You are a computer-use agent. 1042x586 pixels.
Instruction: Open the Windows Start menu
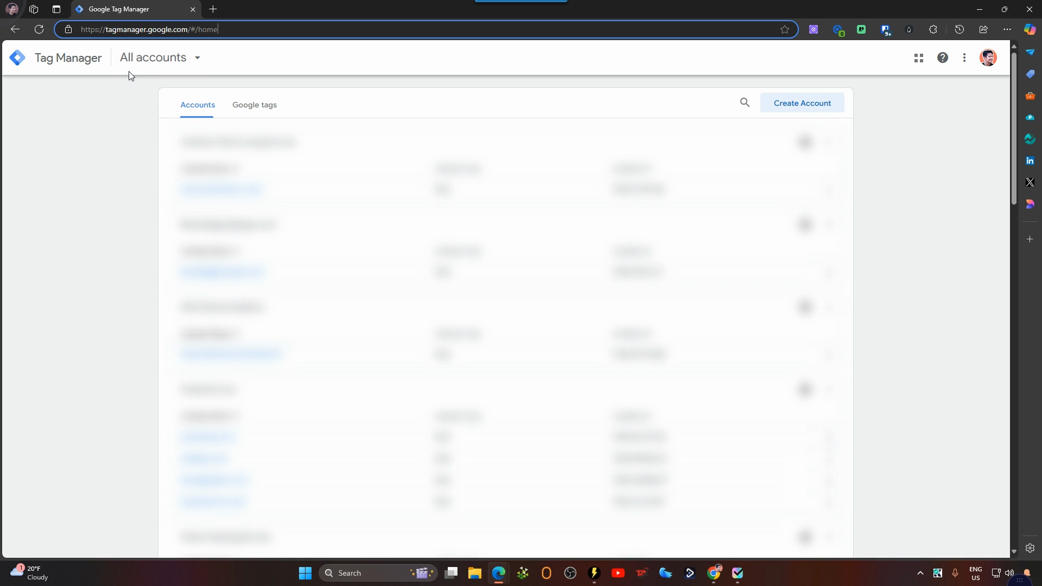coord(306,573)
